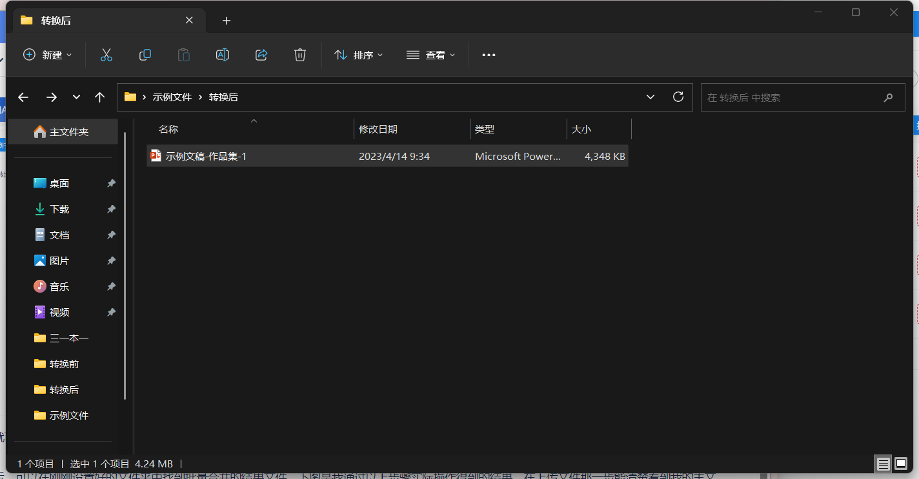919x479 pixels.
Task: Open the 排序 (Sort) dropdown
Action: [x=359, y=55]
